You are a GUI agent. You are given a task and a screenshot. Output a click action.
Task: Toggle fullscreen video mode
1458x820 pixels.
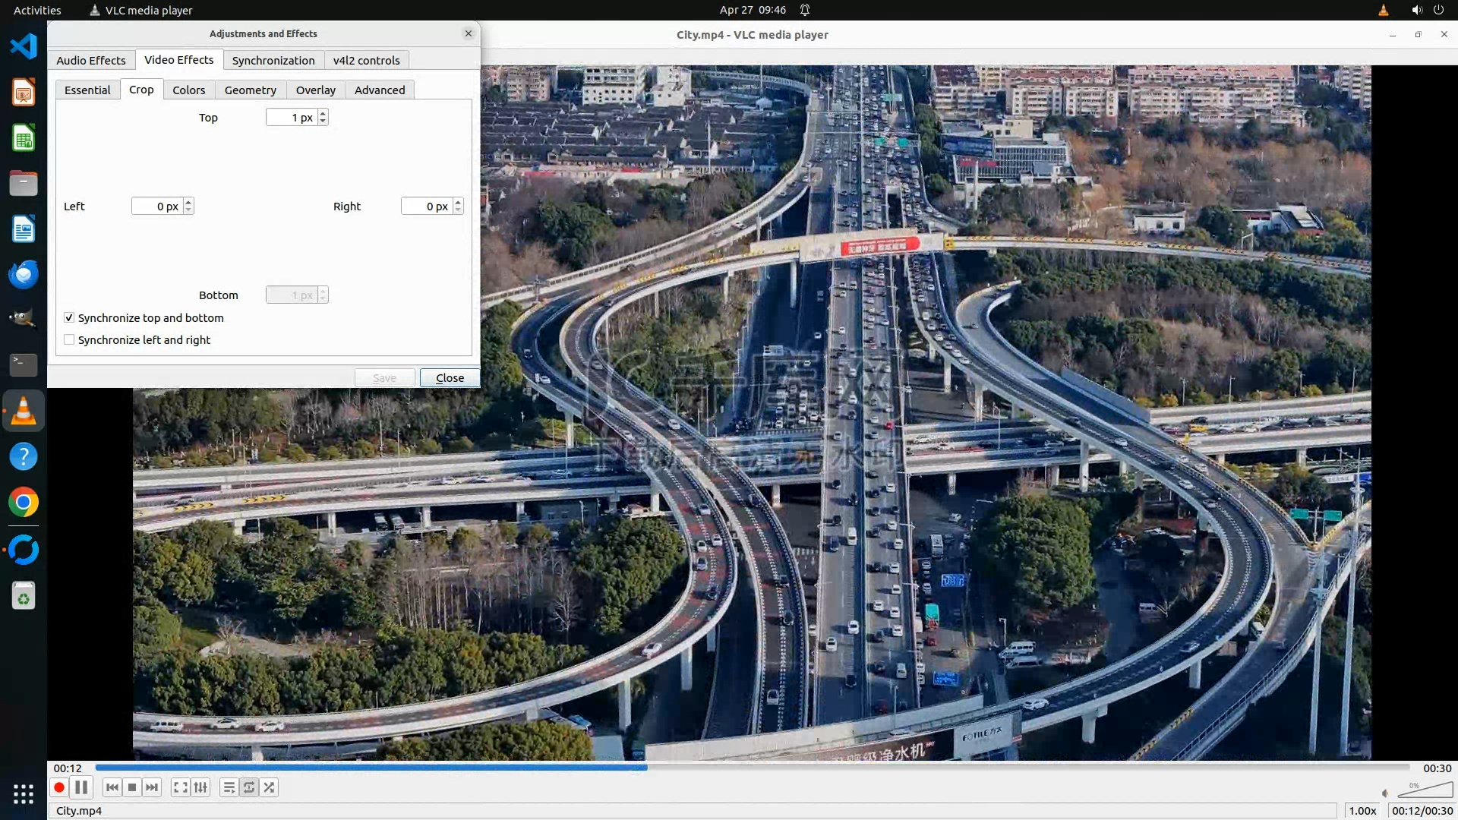[180, 787]
